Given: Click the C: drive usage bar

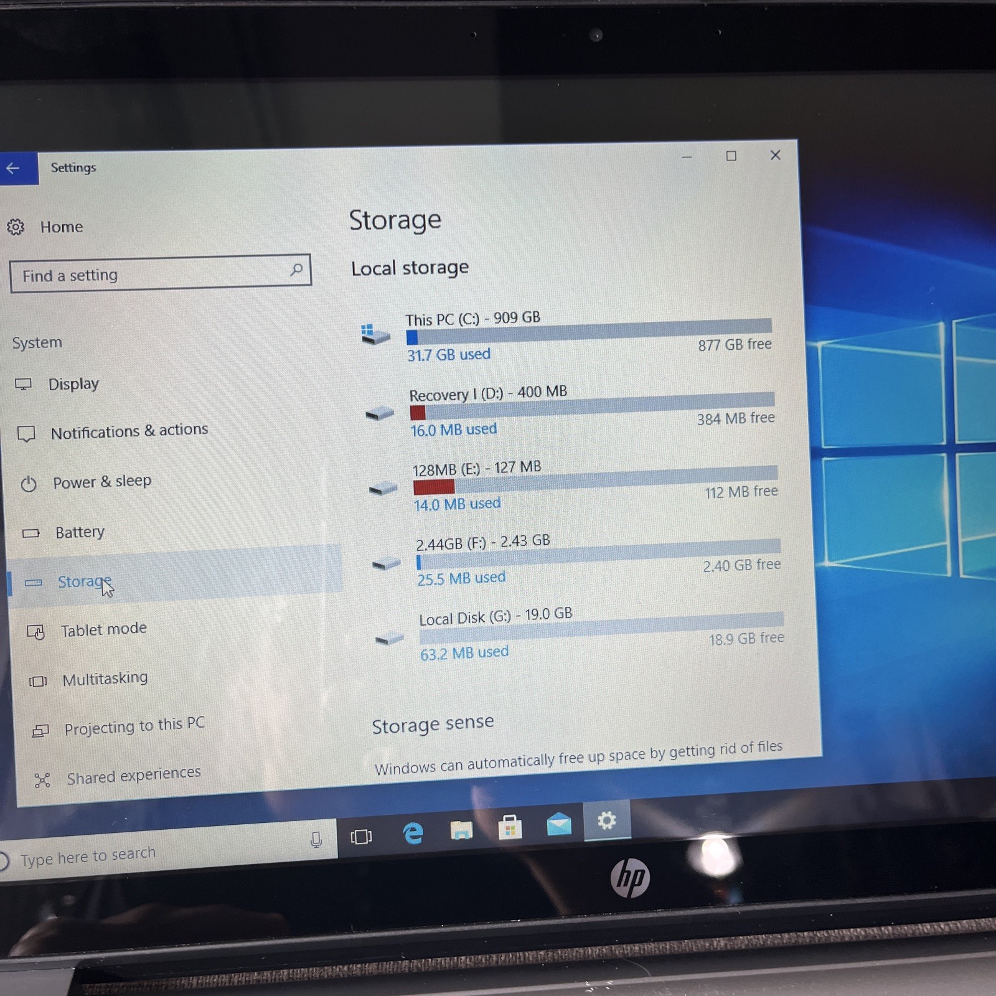Looking at the screenshot, I should [589, 332].
